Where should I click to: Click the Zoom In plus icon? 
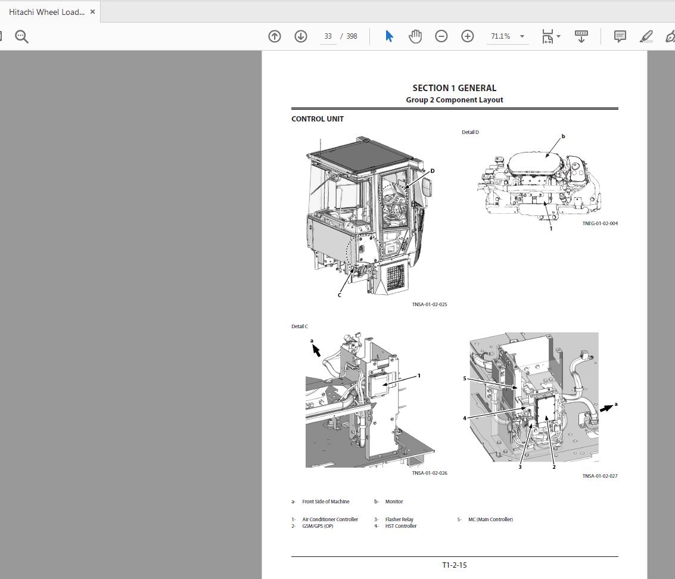(x=468, y=36)
